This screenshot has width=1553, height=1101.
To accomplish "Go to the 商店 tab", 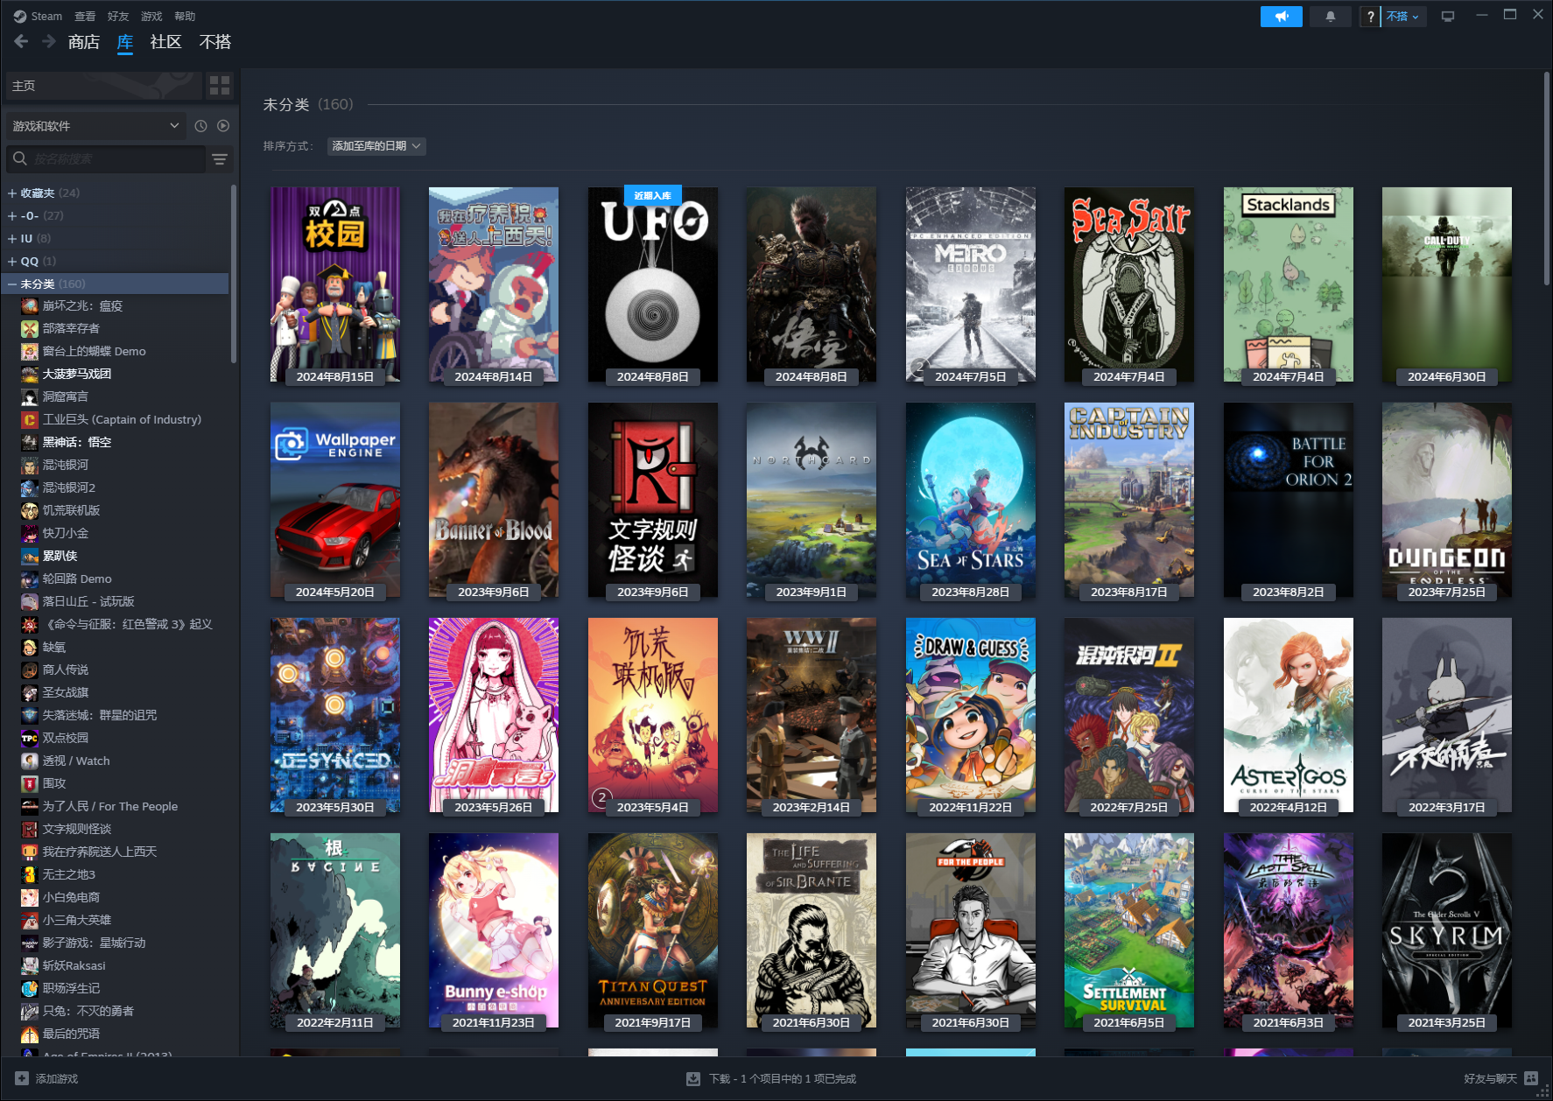I will coord(84,42).
